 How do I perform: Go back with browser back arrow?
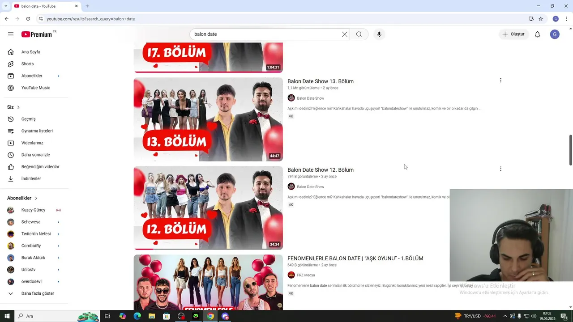click(x=6, y=19)
